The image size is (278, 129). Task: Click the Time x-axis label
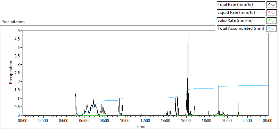pyautogui.click(x=141, y=126)
